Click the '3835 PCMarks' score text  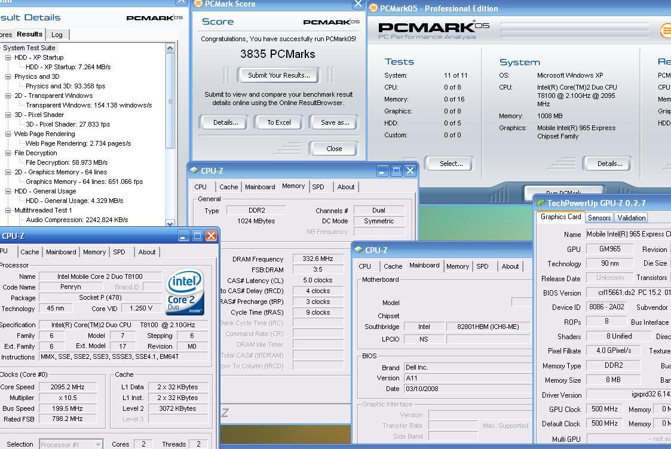(x=278, y=54)
